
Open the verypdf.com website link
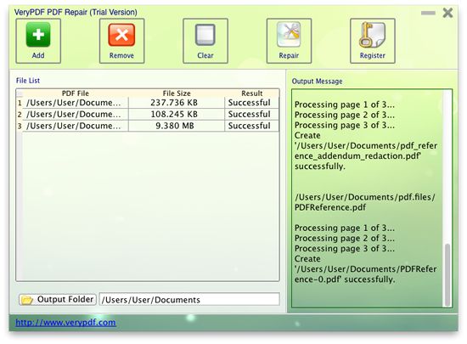tap(65, 322)
